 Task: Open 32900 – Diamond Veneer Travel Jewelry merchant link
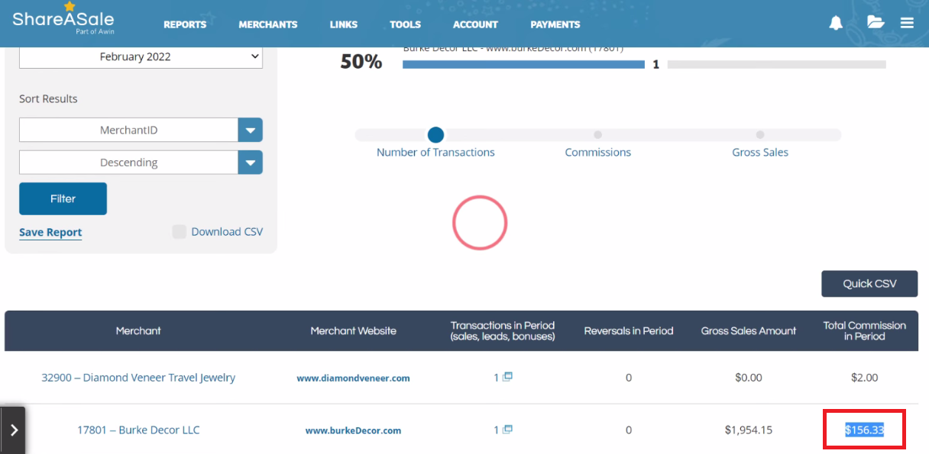pyautogui.click(x=138, y=378)
